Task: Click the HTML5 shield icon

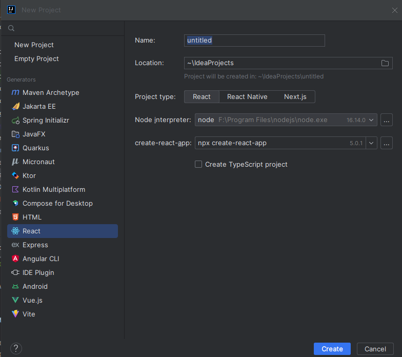Action: click(15, 217)
